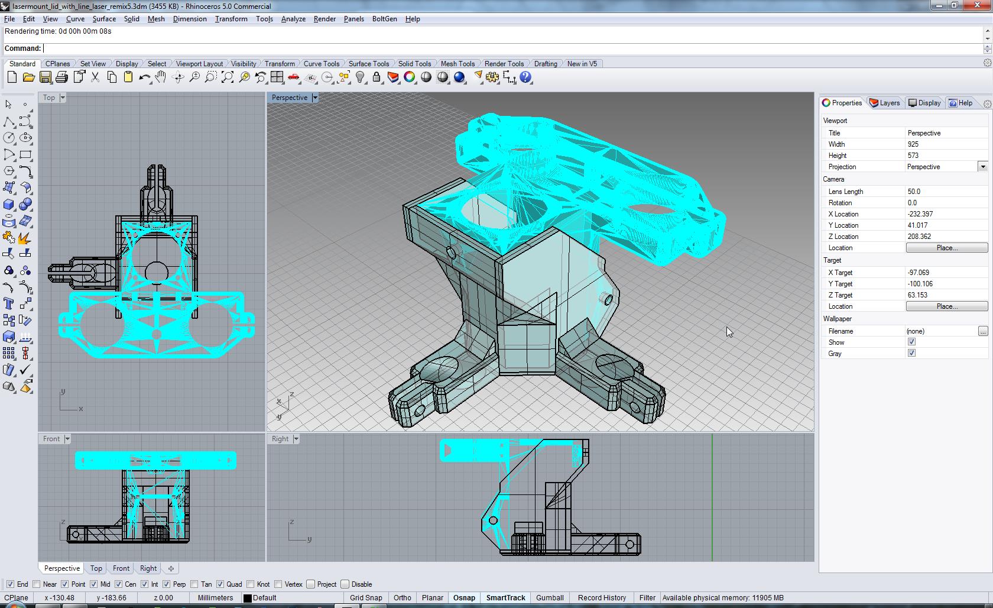
Task: Add a viewport tab with the plus tab
Action: (171, 568)
